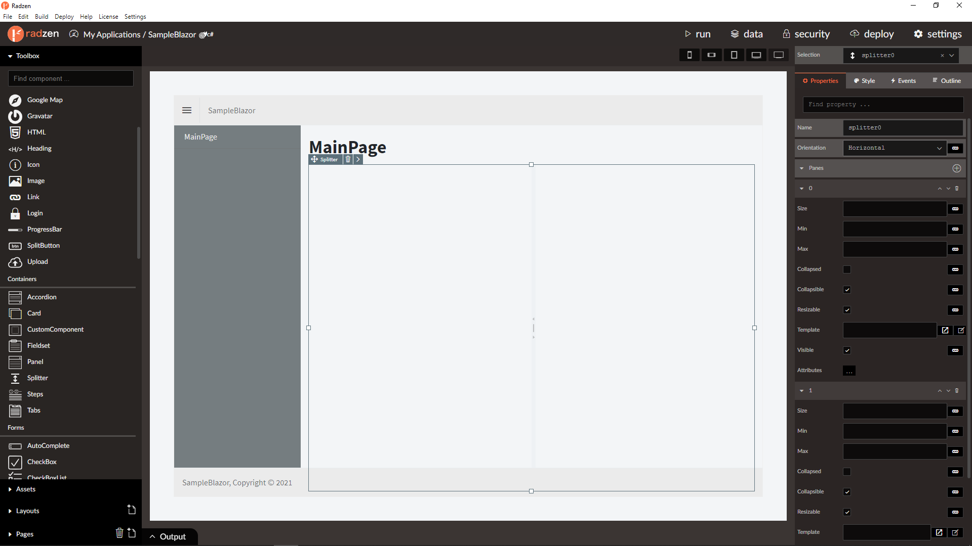972x546 pixels.
Task: Click the Find component search field
Action: coord(71,78)
